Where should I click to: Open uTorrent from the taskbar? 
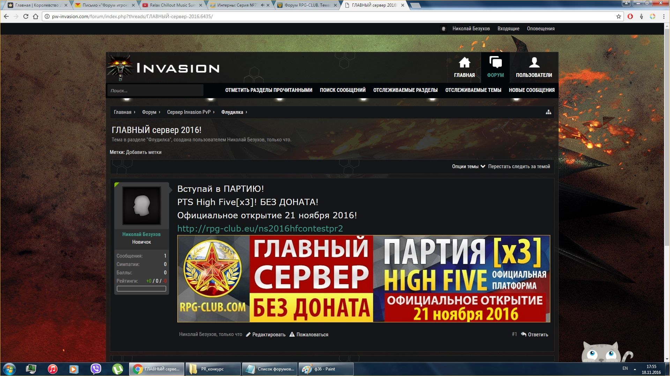118,369
